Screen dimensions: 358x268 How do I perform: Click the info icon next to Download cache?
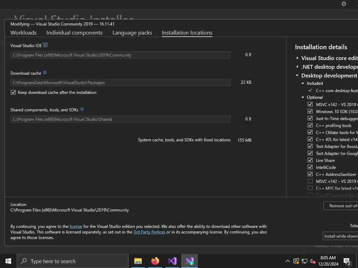[x=45, y=73]
